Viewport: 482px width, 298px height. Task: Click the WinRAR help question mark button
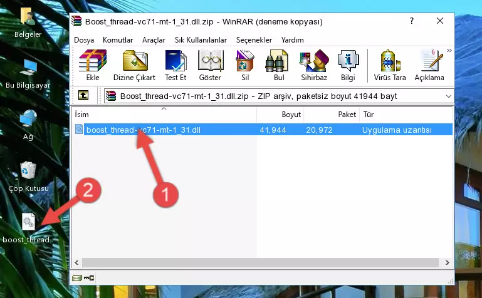(x=412, y=21)
